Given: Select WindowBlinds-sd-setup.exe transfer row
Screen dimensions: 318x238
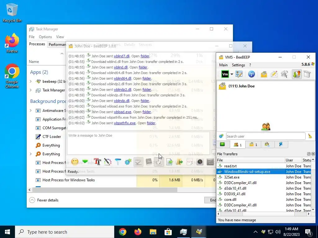Looking at the screenshot, I should click(x=264, y=172).
